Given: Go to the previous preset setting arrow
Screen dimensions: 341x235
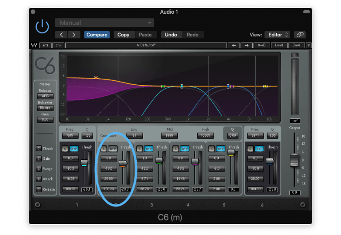Looking at the screenshot, I should pyautogui.click(x=61, y=35).
